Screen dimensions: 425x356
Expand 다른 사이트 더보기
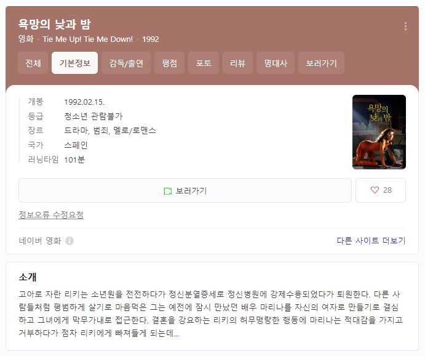click(371, 241)
